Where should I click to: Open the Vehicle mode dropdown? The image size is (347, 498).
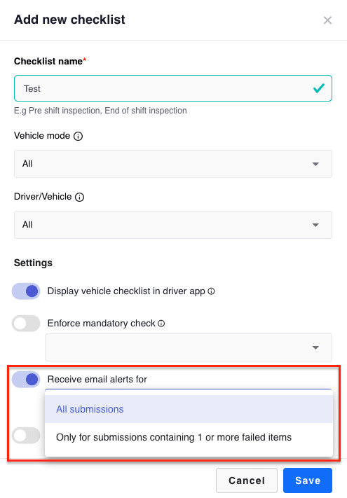pos(173,164)
